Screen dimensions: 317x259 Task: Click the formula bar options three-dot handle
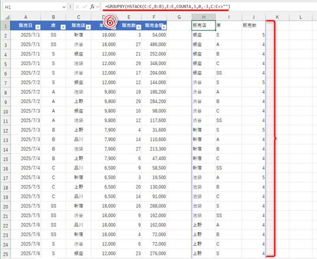coord(70,7)
